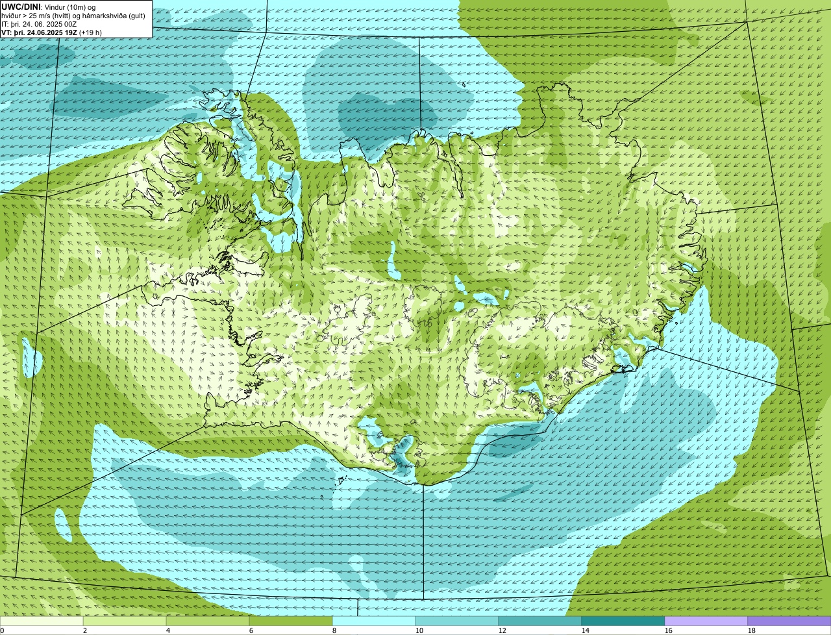This screenshot has width=831, height=635.
Task: Select the 'hviður > 25 m/s (hvítt)' description line
Action: [x=73, y=15]
